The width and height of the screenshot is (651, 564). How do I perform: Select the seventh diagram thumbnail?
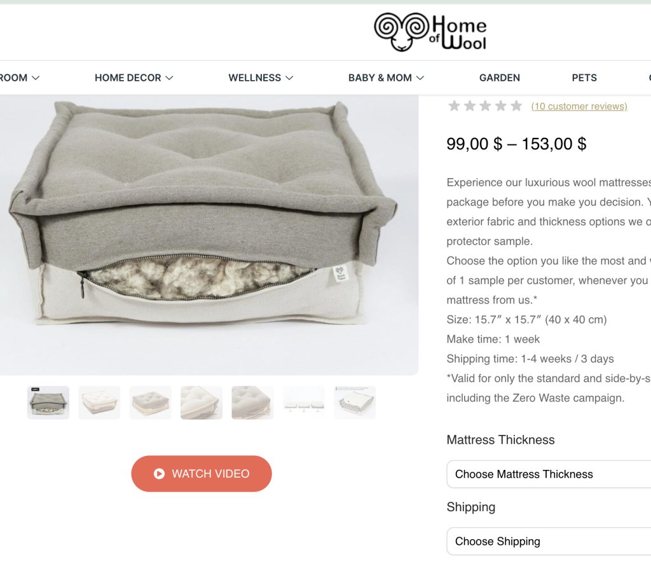[355, 402]
